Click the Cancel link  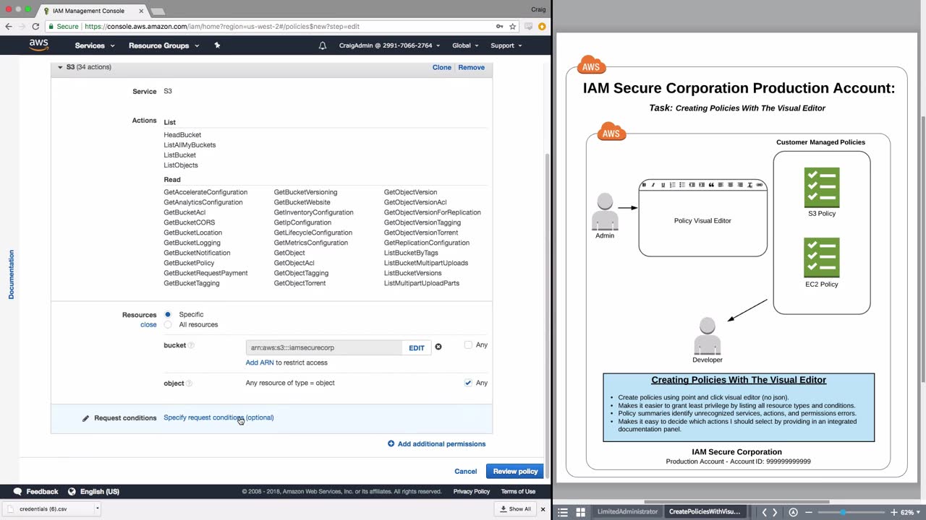[x=465, y=472]
